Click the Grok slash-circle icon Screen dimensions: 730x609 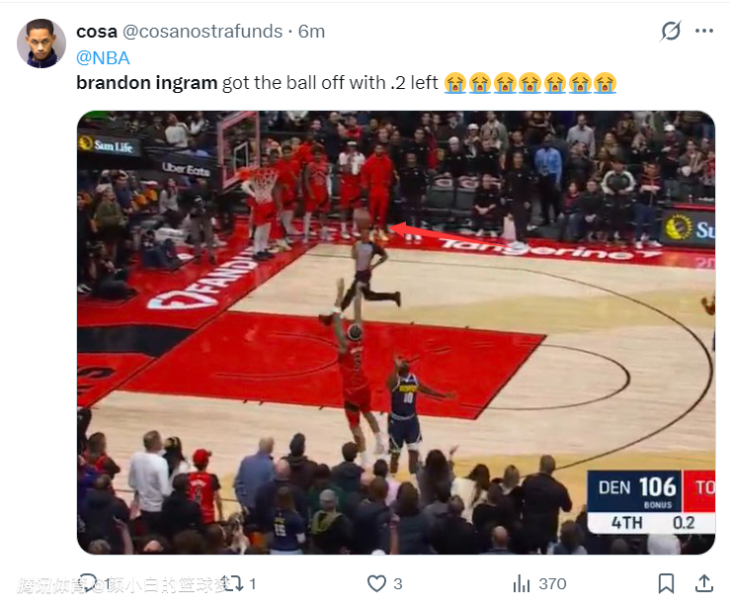click(671, 32)
